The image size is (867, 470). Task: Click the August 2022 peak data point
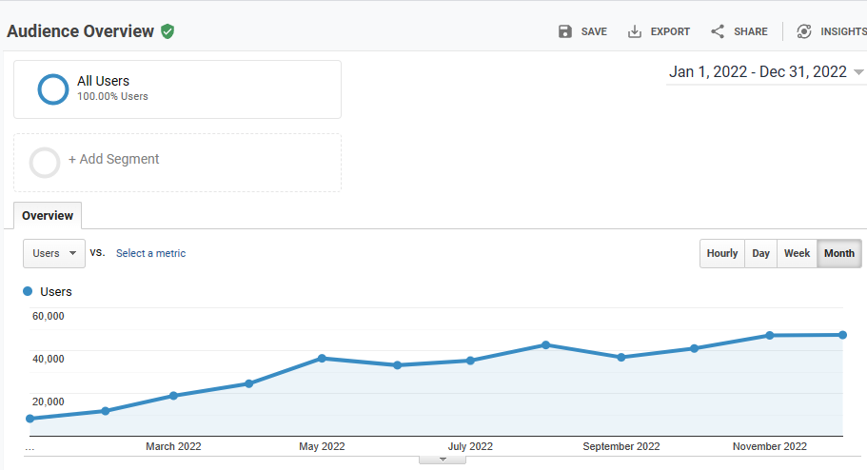(x=545, y=345)
